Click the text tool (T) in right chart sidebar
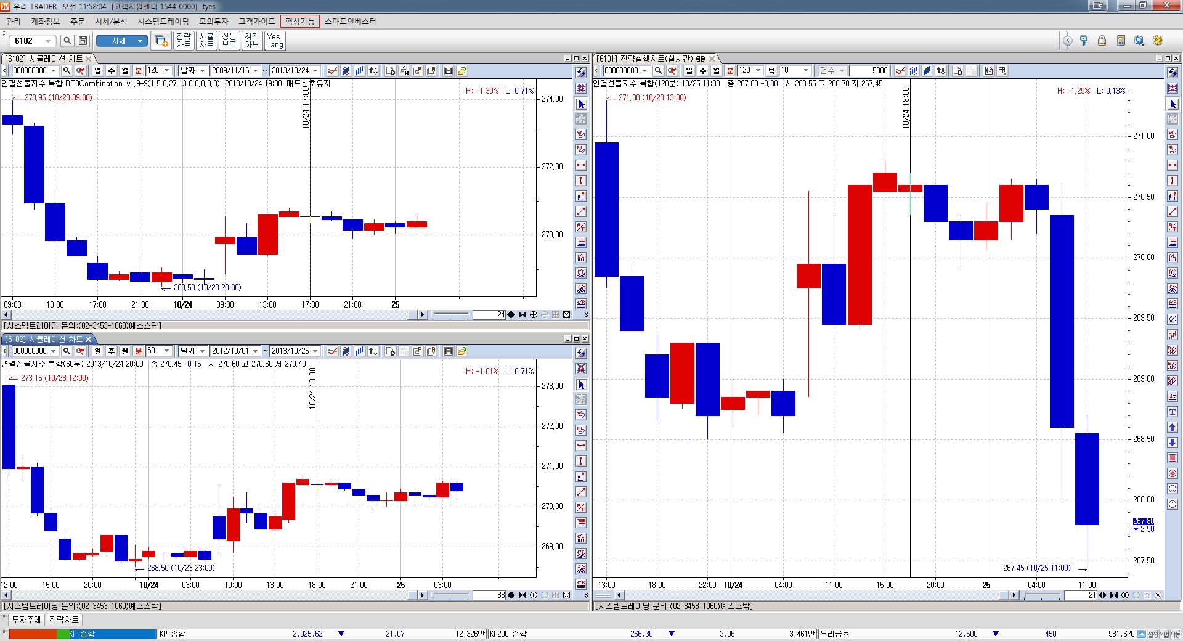The image size is (1183, 641). (1173, 412)
